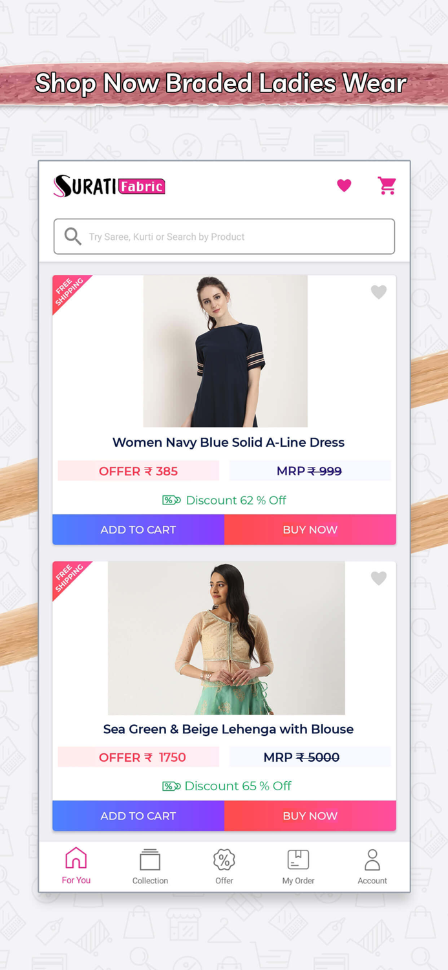Buy the Sea Green Lehenga now
Image resolution: width=448 pixels, height=970 pixels.
pos(310,816)
